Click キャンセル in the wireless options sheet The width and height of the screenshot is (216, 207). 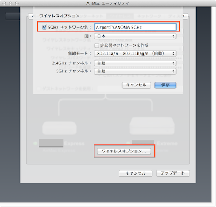click(136, 85)
